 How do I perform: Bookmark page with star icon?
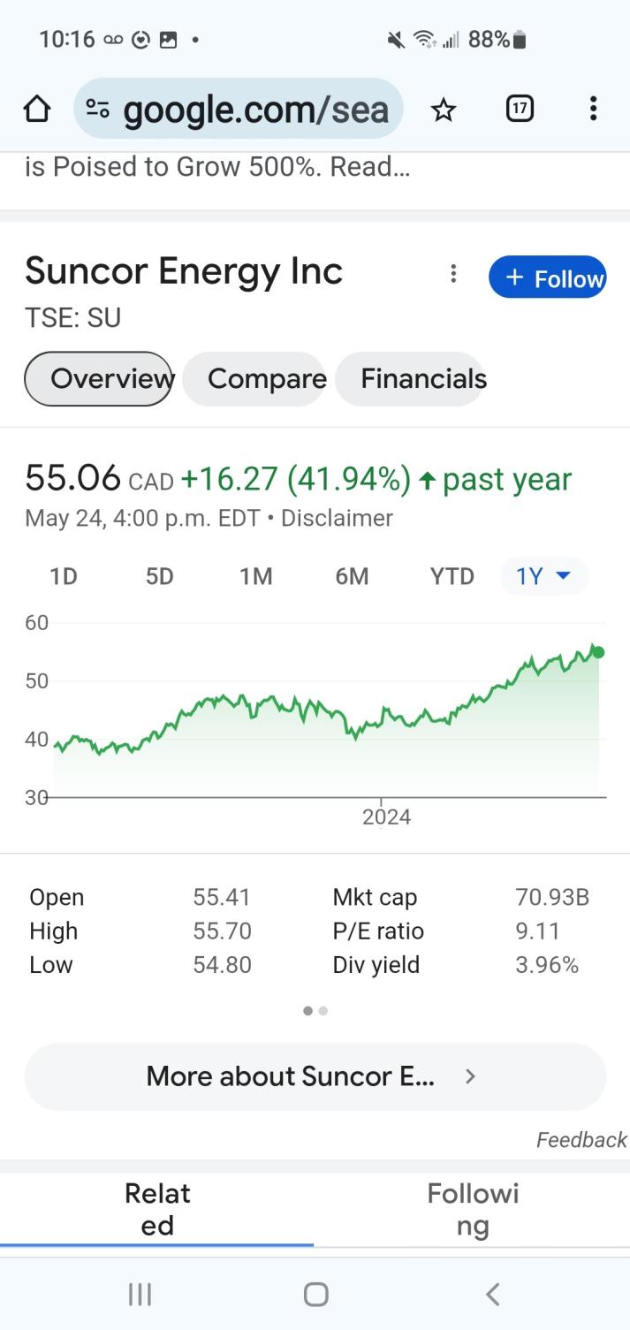point(444,110)
